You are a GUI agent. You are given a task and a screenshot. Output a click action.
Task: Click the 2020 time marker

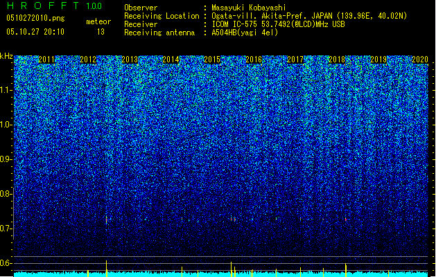[x=420, y=60]
